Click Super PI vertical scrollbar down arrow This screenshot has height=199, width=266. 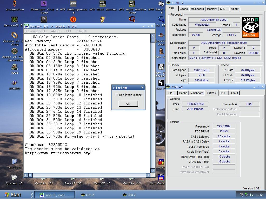click(x=152, y=170)
